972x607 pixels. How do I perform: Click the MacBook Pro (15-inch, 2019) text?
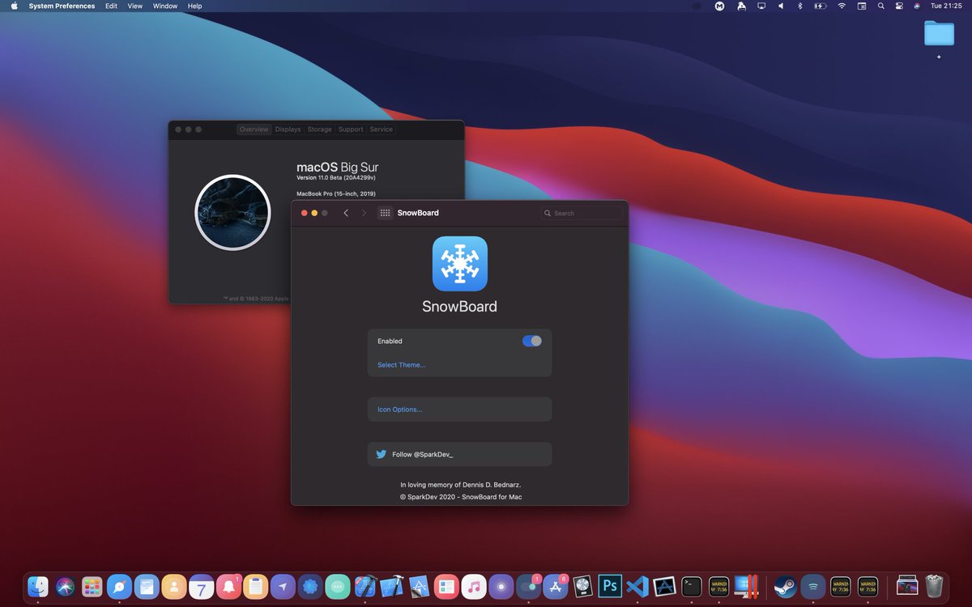336,193
